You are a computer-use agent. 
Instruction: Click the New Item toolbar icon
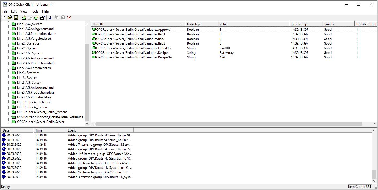[x=36, y=18]
